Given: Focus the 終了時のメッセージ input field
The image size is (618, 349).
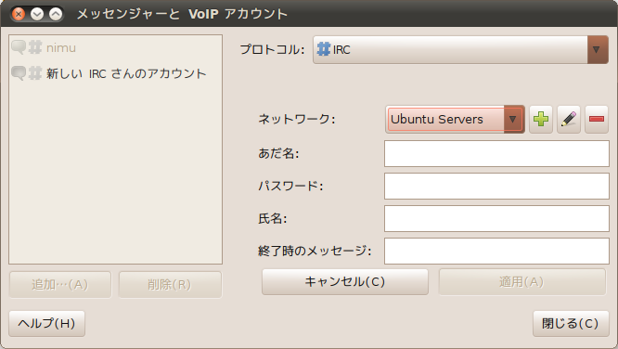Looking at the screenshot, I should click(x=496, y=251).
